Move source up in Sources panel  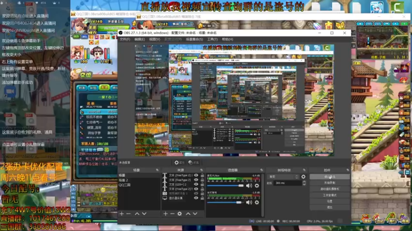[x=188, y=214]
